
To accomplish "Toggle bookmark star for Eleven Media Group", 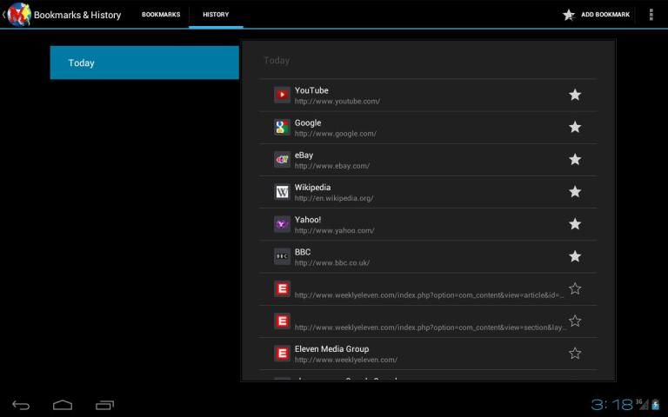I will (x=575, y=353).
